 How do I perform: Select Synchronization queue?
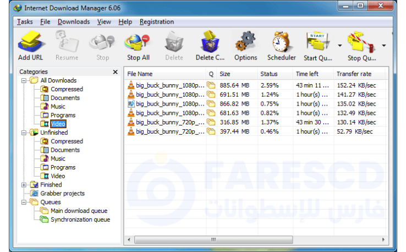pos(80,220)
